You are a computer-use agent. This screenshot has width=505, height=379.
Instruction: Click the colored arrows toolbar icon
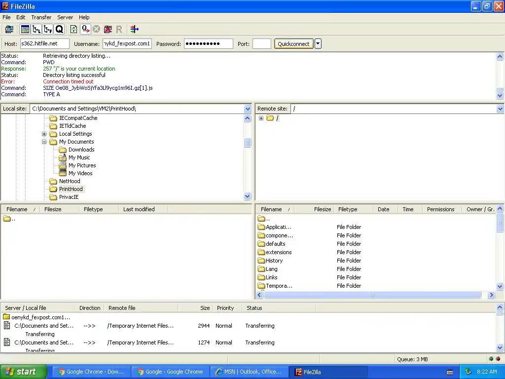134,29
